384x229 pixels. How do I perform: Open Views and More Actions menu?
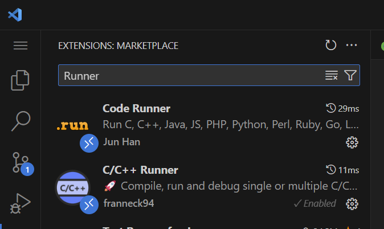(352, 45)
